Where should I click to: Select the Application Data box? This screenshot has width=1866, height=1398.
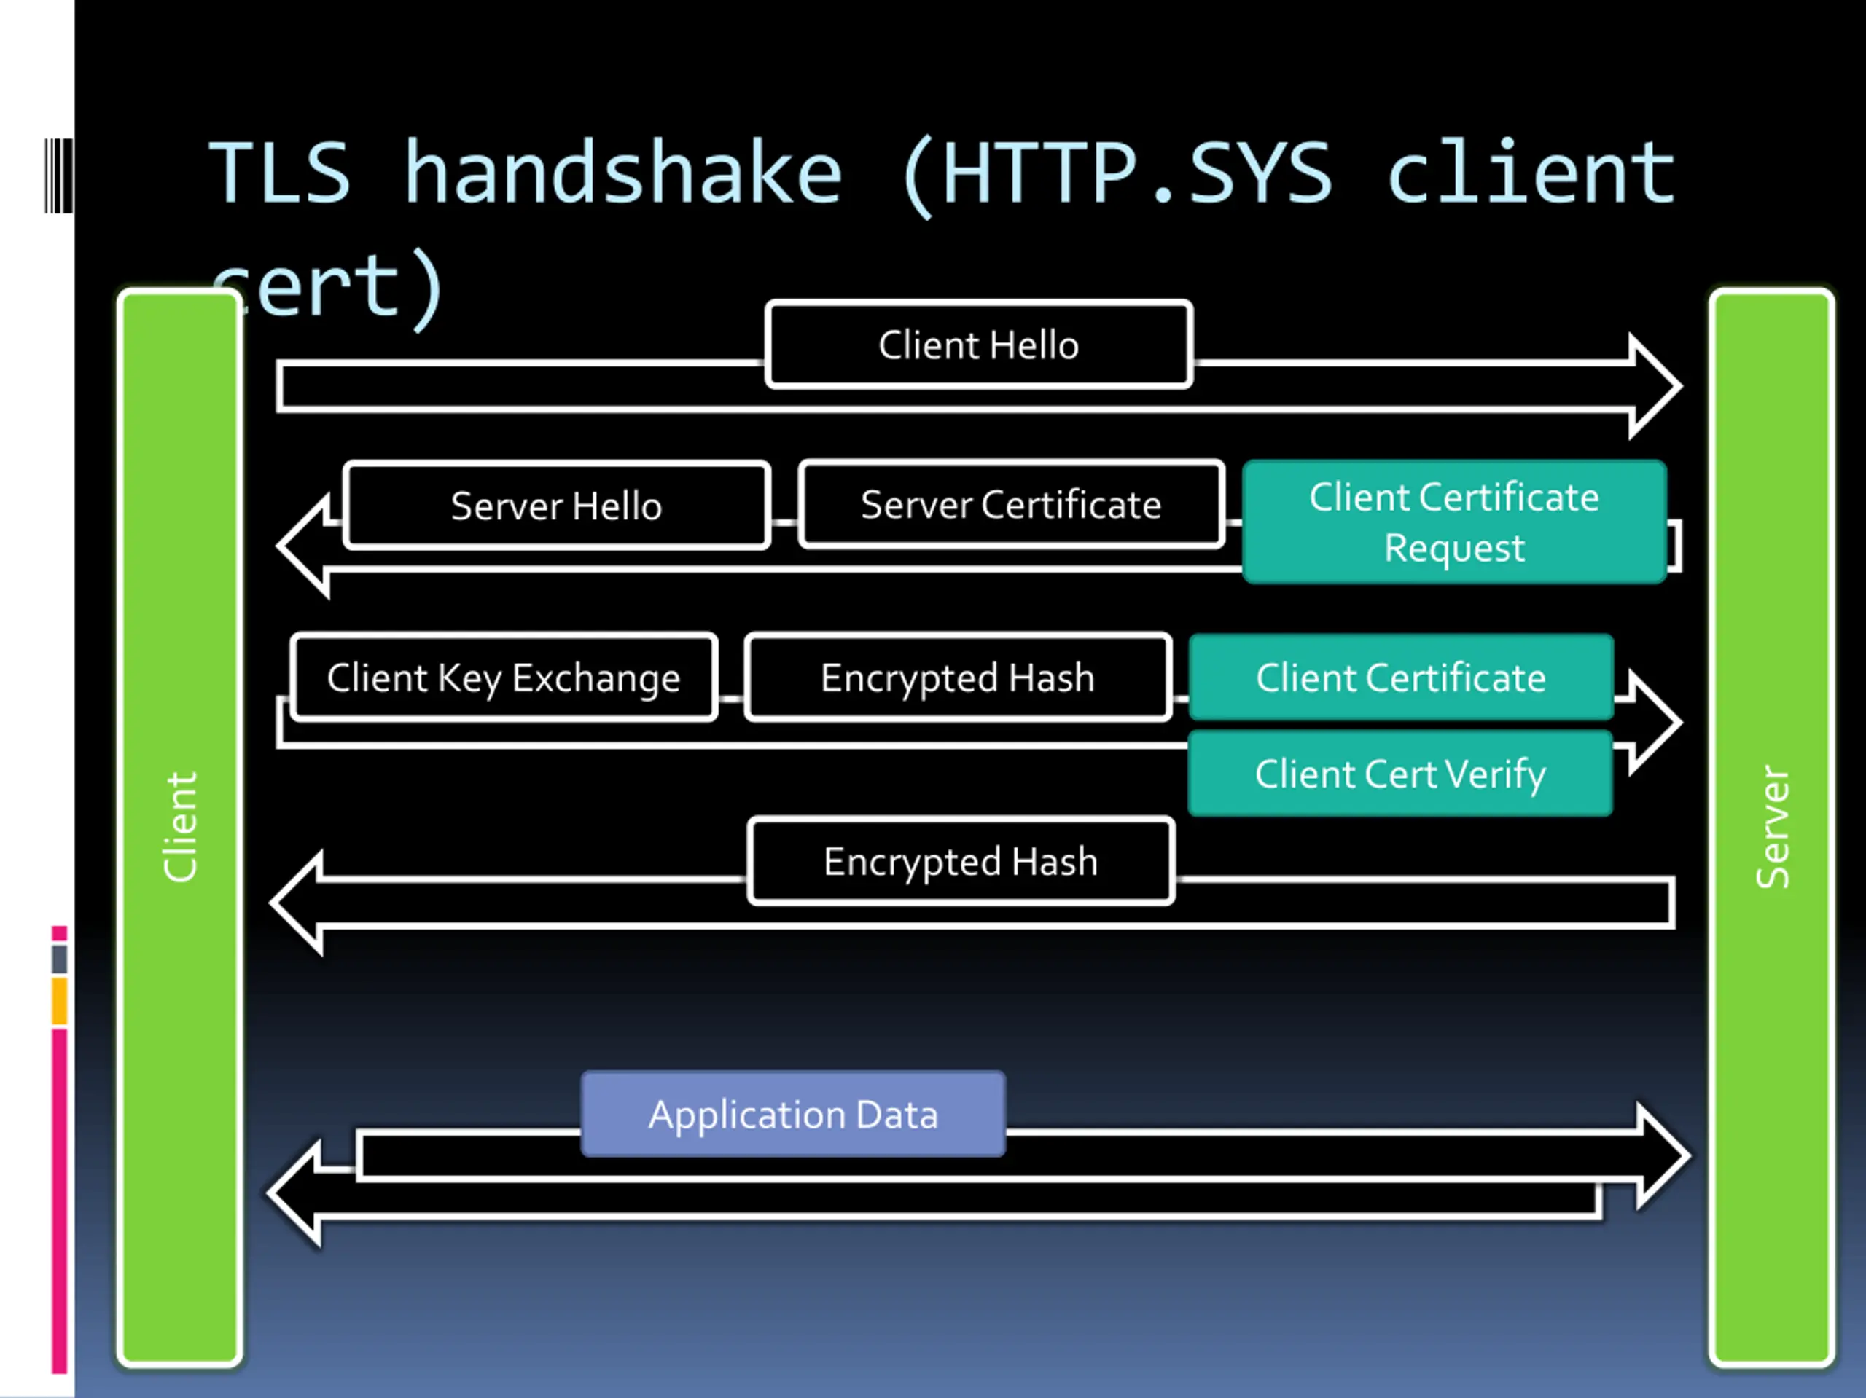click(x=793, y=1114)
